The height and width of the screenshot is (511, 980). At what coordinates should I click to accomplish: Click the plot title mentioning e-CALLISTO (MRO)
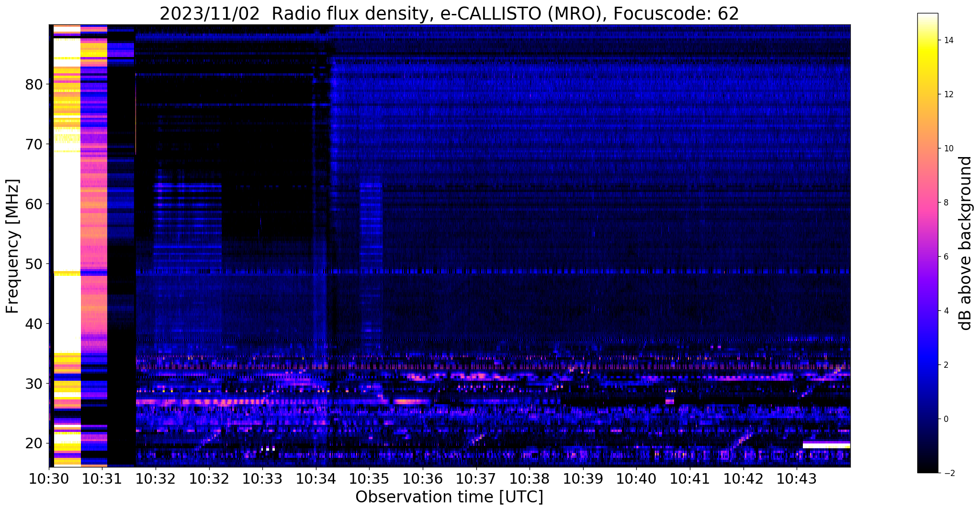click(449, 13)
